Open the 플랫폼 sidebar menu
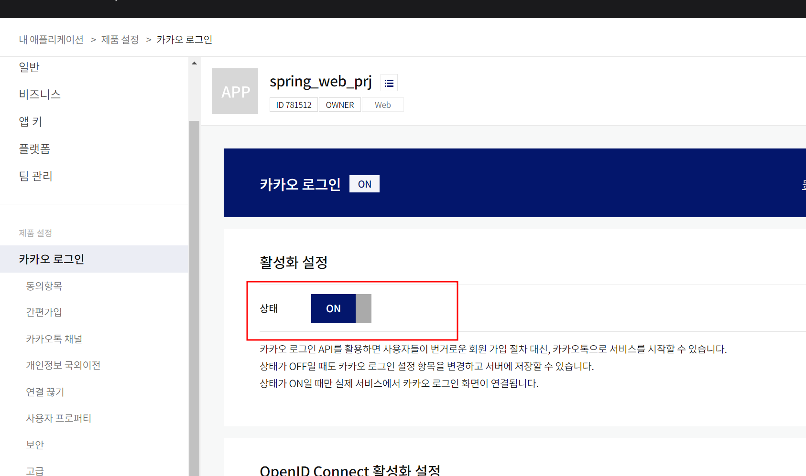 click(x=34, y=149)
